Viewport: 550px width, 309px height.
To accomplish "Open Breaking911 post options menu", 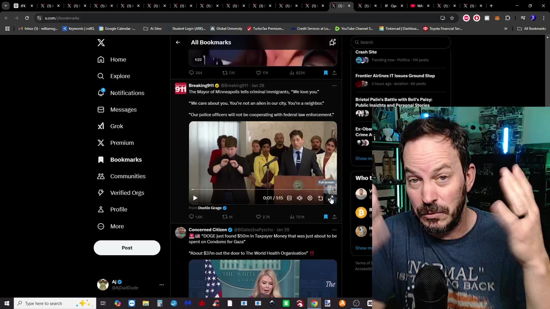I will click(334, 85).
